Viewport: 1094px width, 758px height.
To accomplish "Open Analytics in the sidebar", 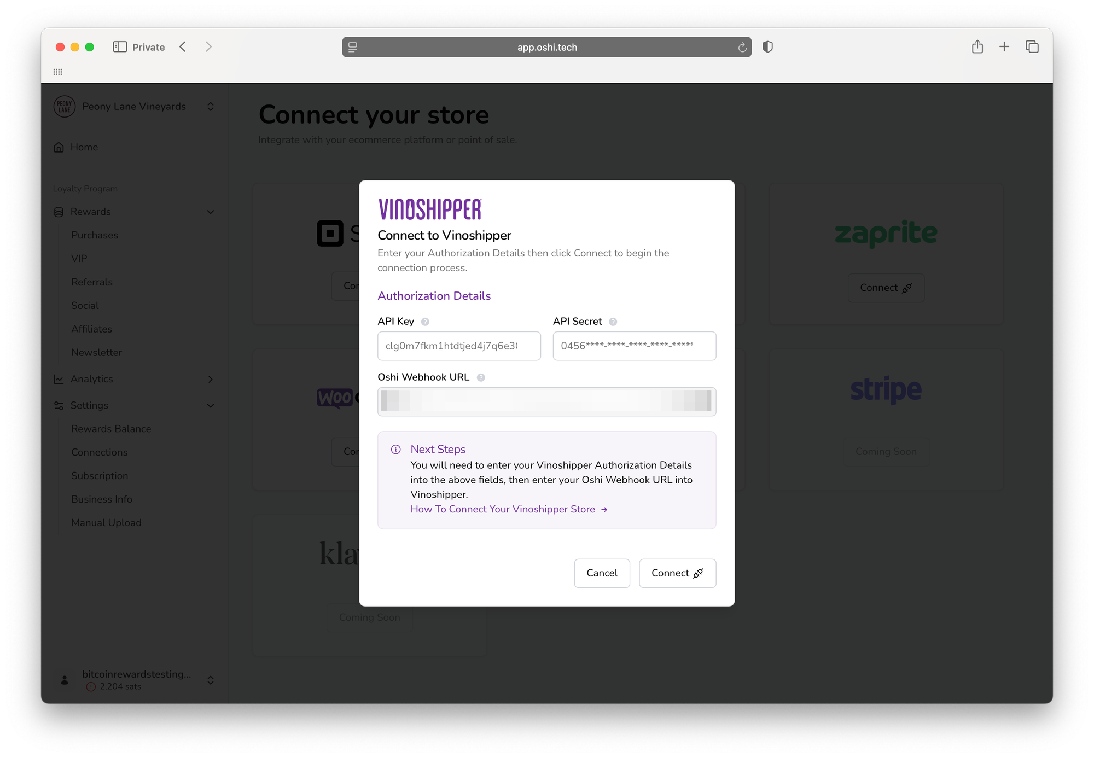I will point(91,379).
